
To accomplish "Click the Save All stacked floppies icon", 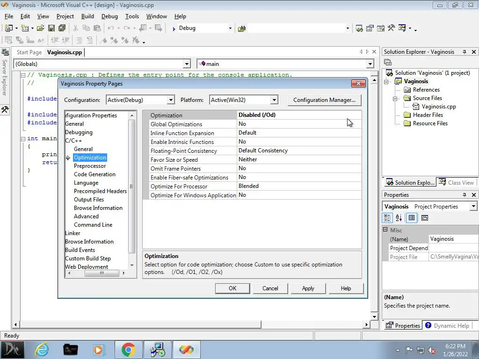I will [x=62, y=28].
